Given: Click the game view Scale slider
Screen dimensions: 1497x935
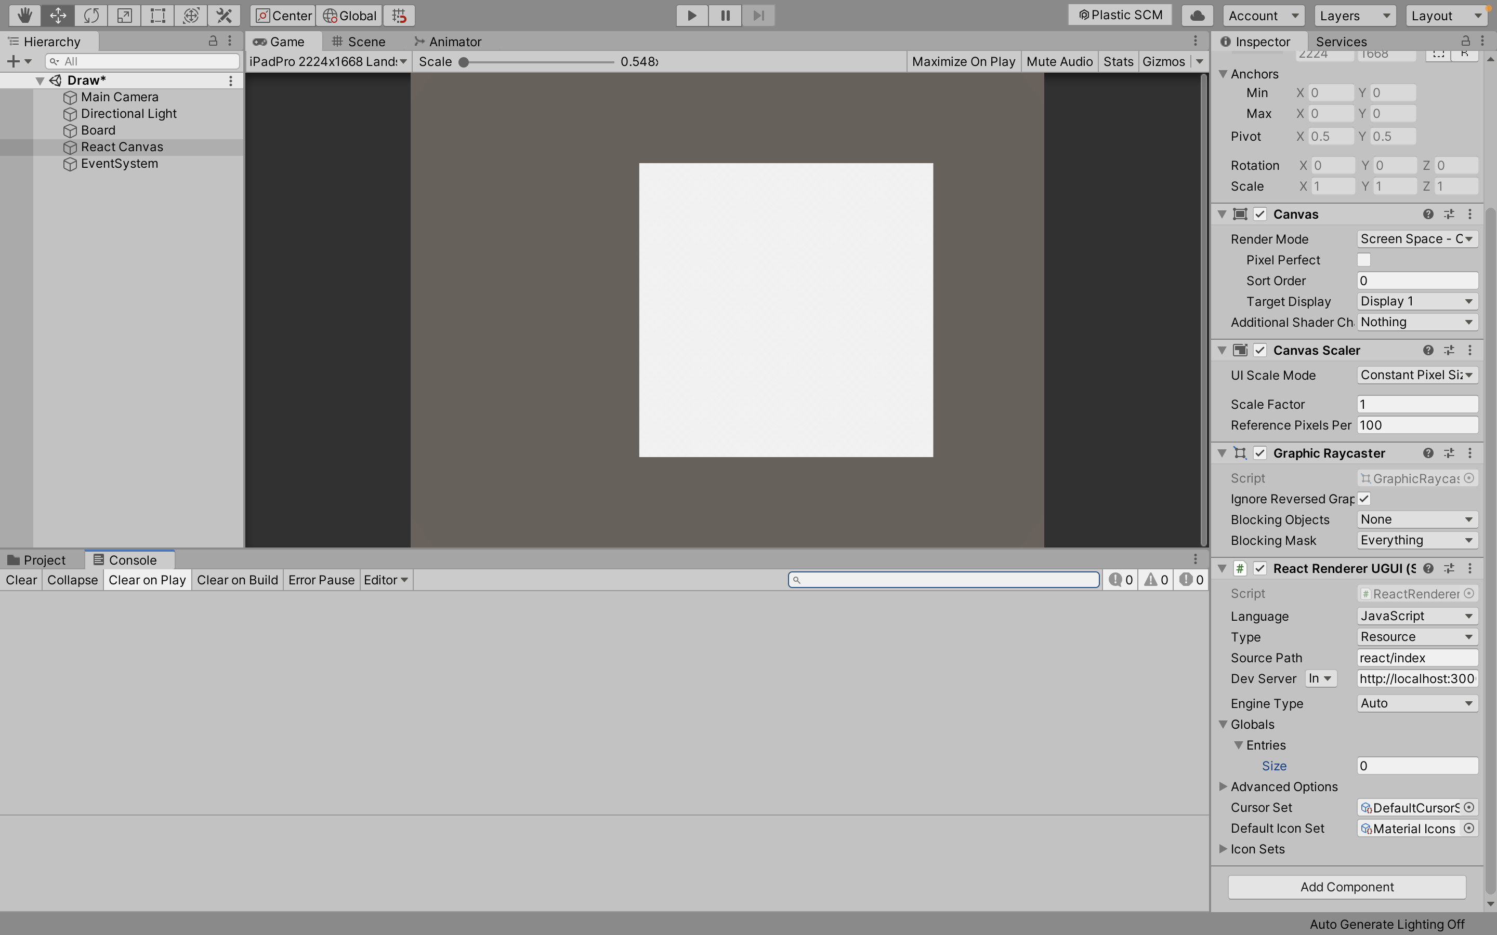Looking at the screenshot, I should click(538, 62).
